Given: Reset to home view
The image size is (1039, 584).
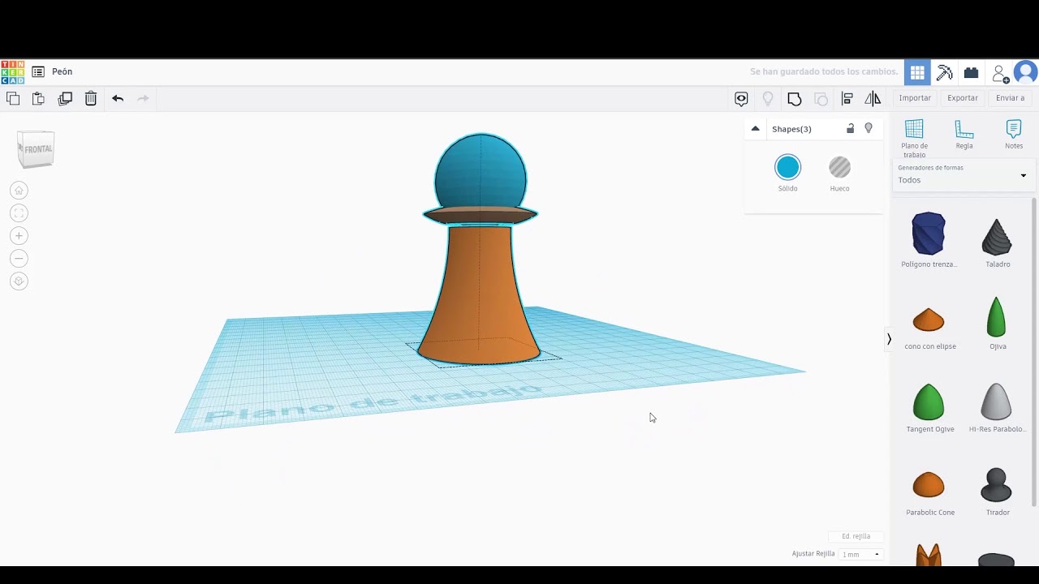Looking at the screenshot, I should [x=19, y=191].
